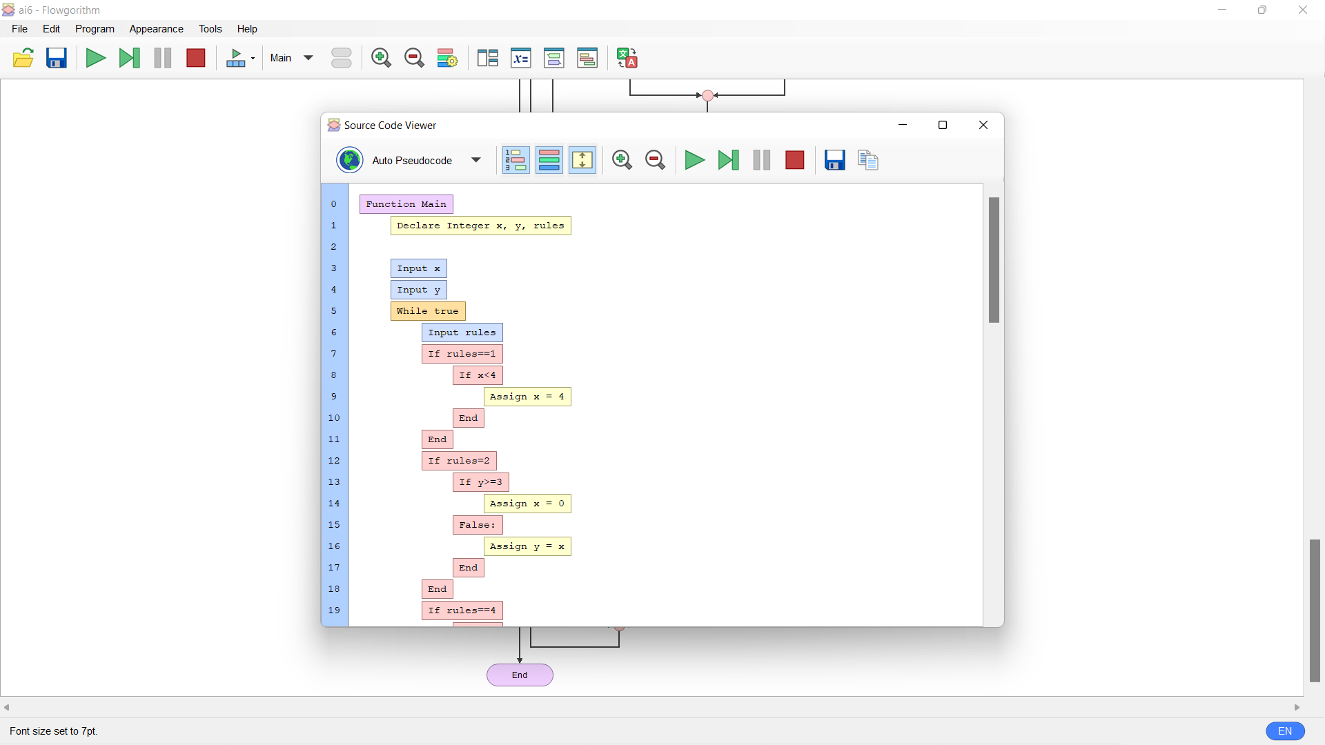
Task: Select the 'False:' code line
Action: [x=478, y=525]
